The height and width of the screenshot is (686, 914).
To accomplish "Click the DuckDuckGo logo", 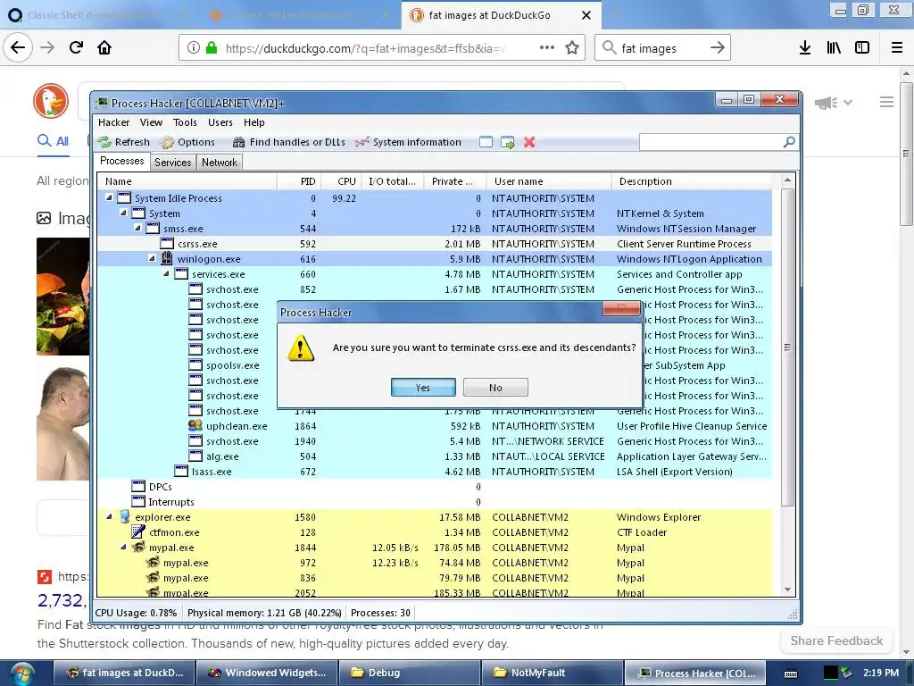I will tap(51, 101).
